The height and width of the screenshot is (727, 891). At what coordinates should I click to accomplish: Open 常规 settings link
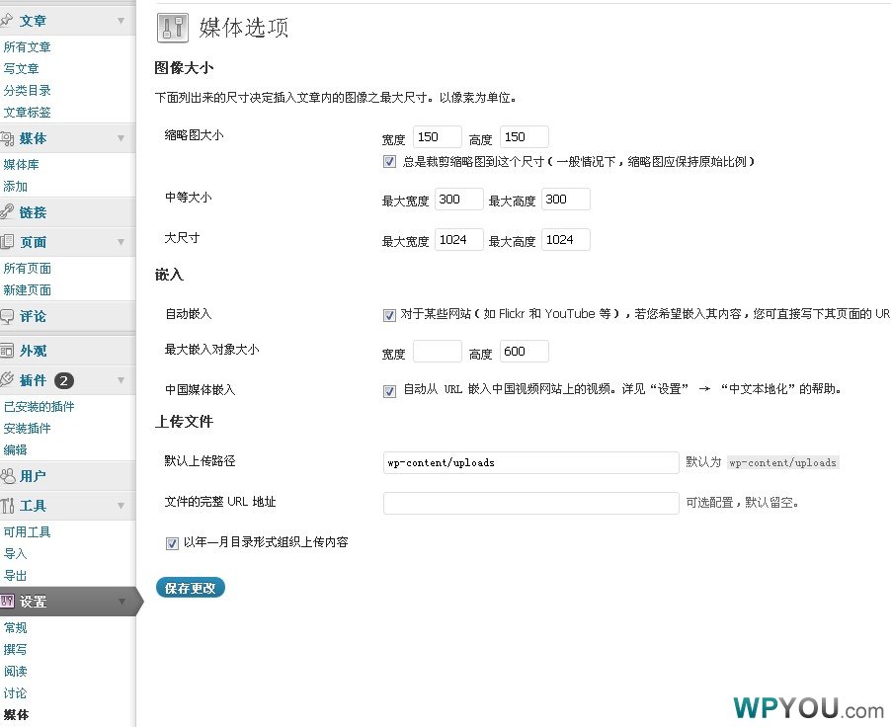pos(16,627)
